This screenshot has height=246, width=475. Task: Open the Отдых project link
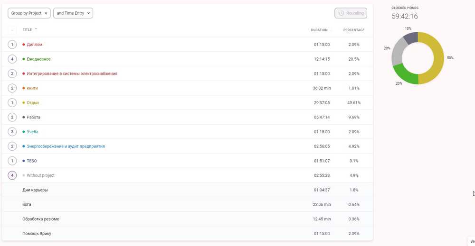33,103
